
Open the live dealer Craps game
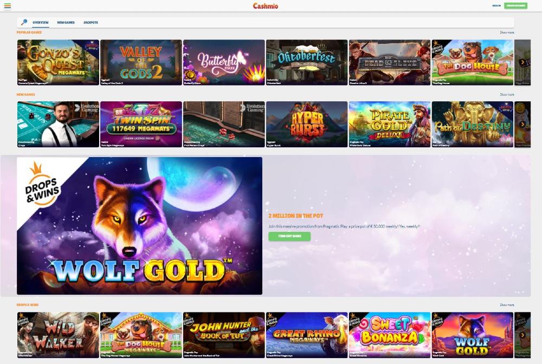[58, 125]
